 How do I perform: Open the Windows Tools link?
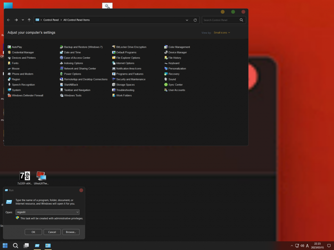(x=72, y=95)
